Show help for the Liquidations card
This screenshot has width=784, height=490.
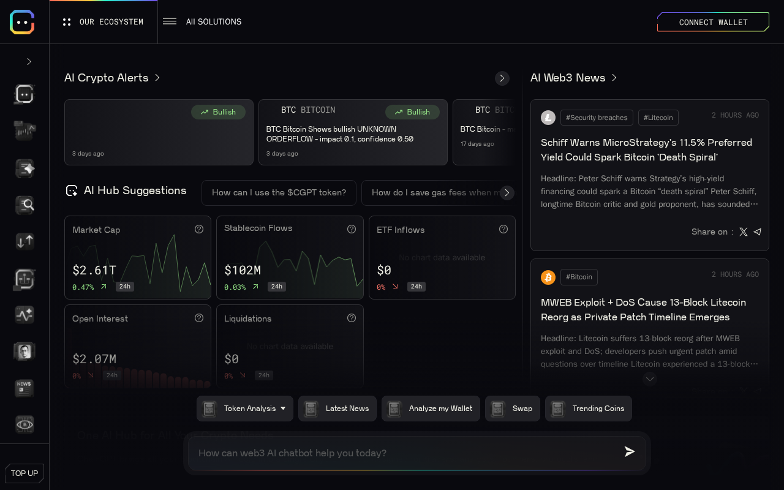coord(352,318)
